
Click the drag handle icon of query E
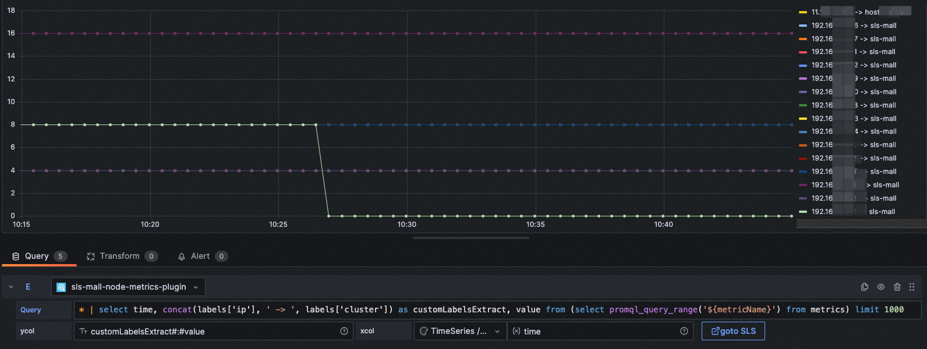(x=912, y=287)
